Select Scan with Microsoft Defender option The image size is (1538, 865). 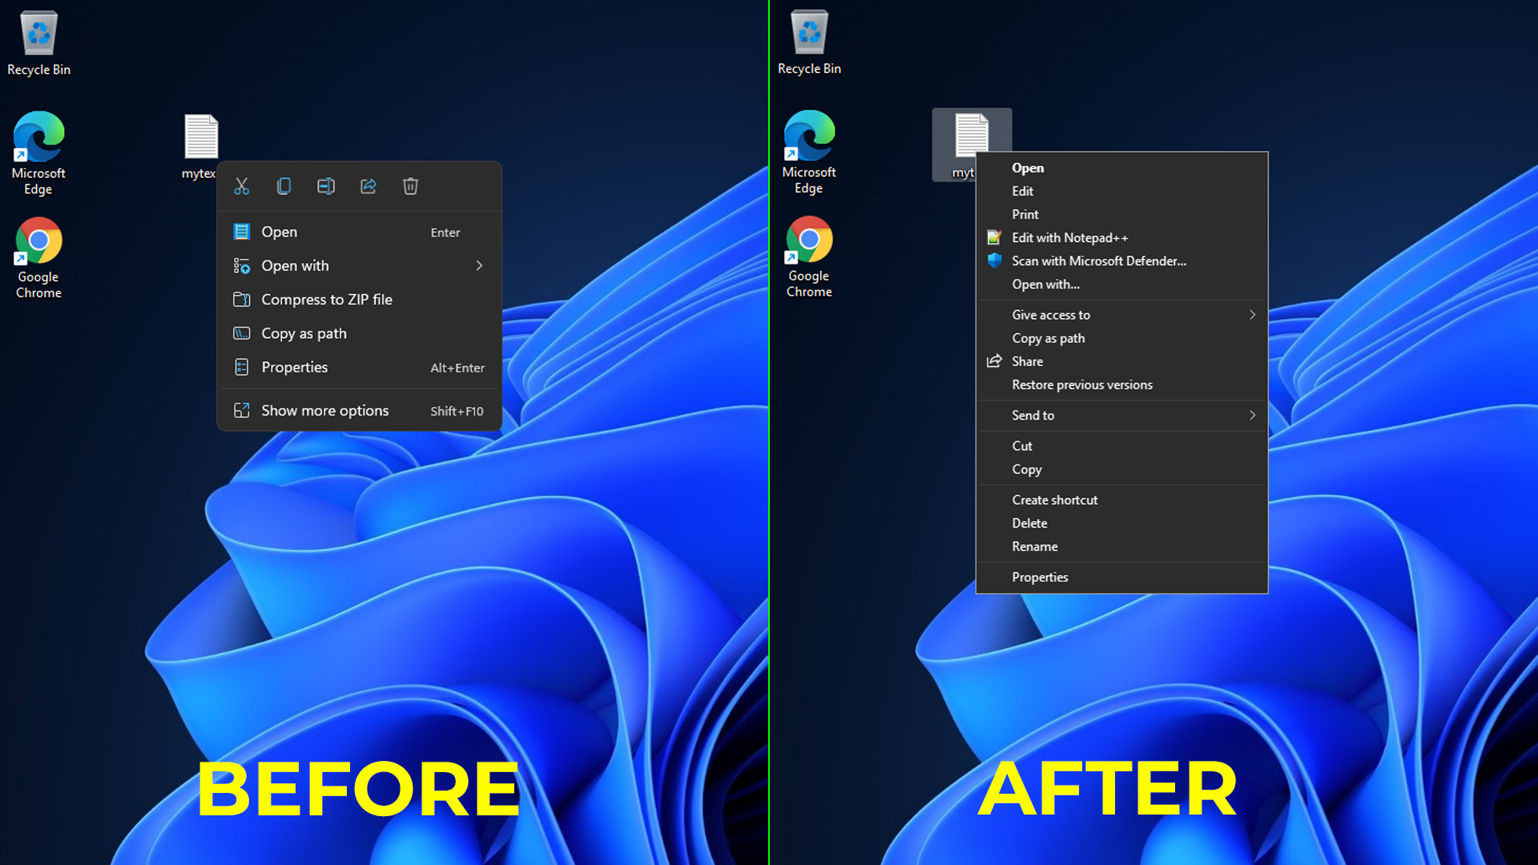pyautogui.click(x=1097, y=259)
